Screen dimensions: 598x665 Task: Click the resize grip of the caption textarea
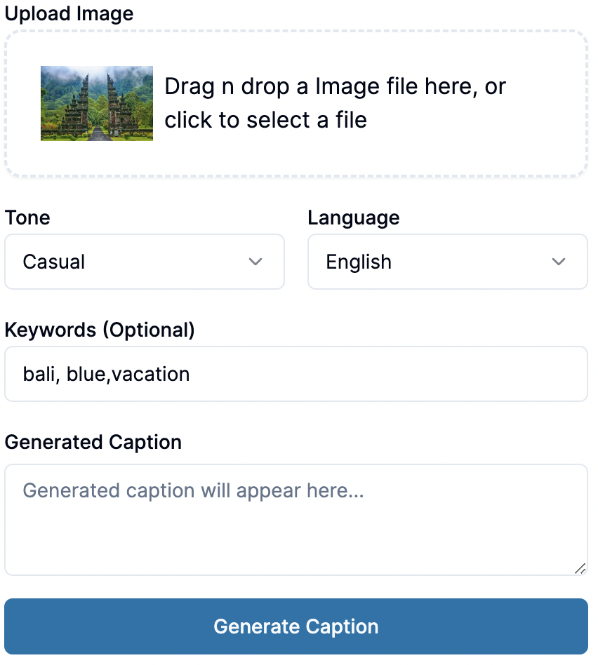[580, 569]
